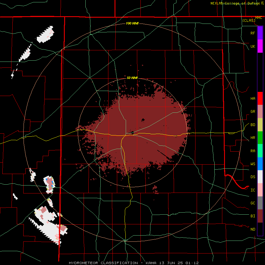The width and height of the screenshot is (265, 265).
Task: Click the [CLAS] legend header
Action: pos(249,20)
